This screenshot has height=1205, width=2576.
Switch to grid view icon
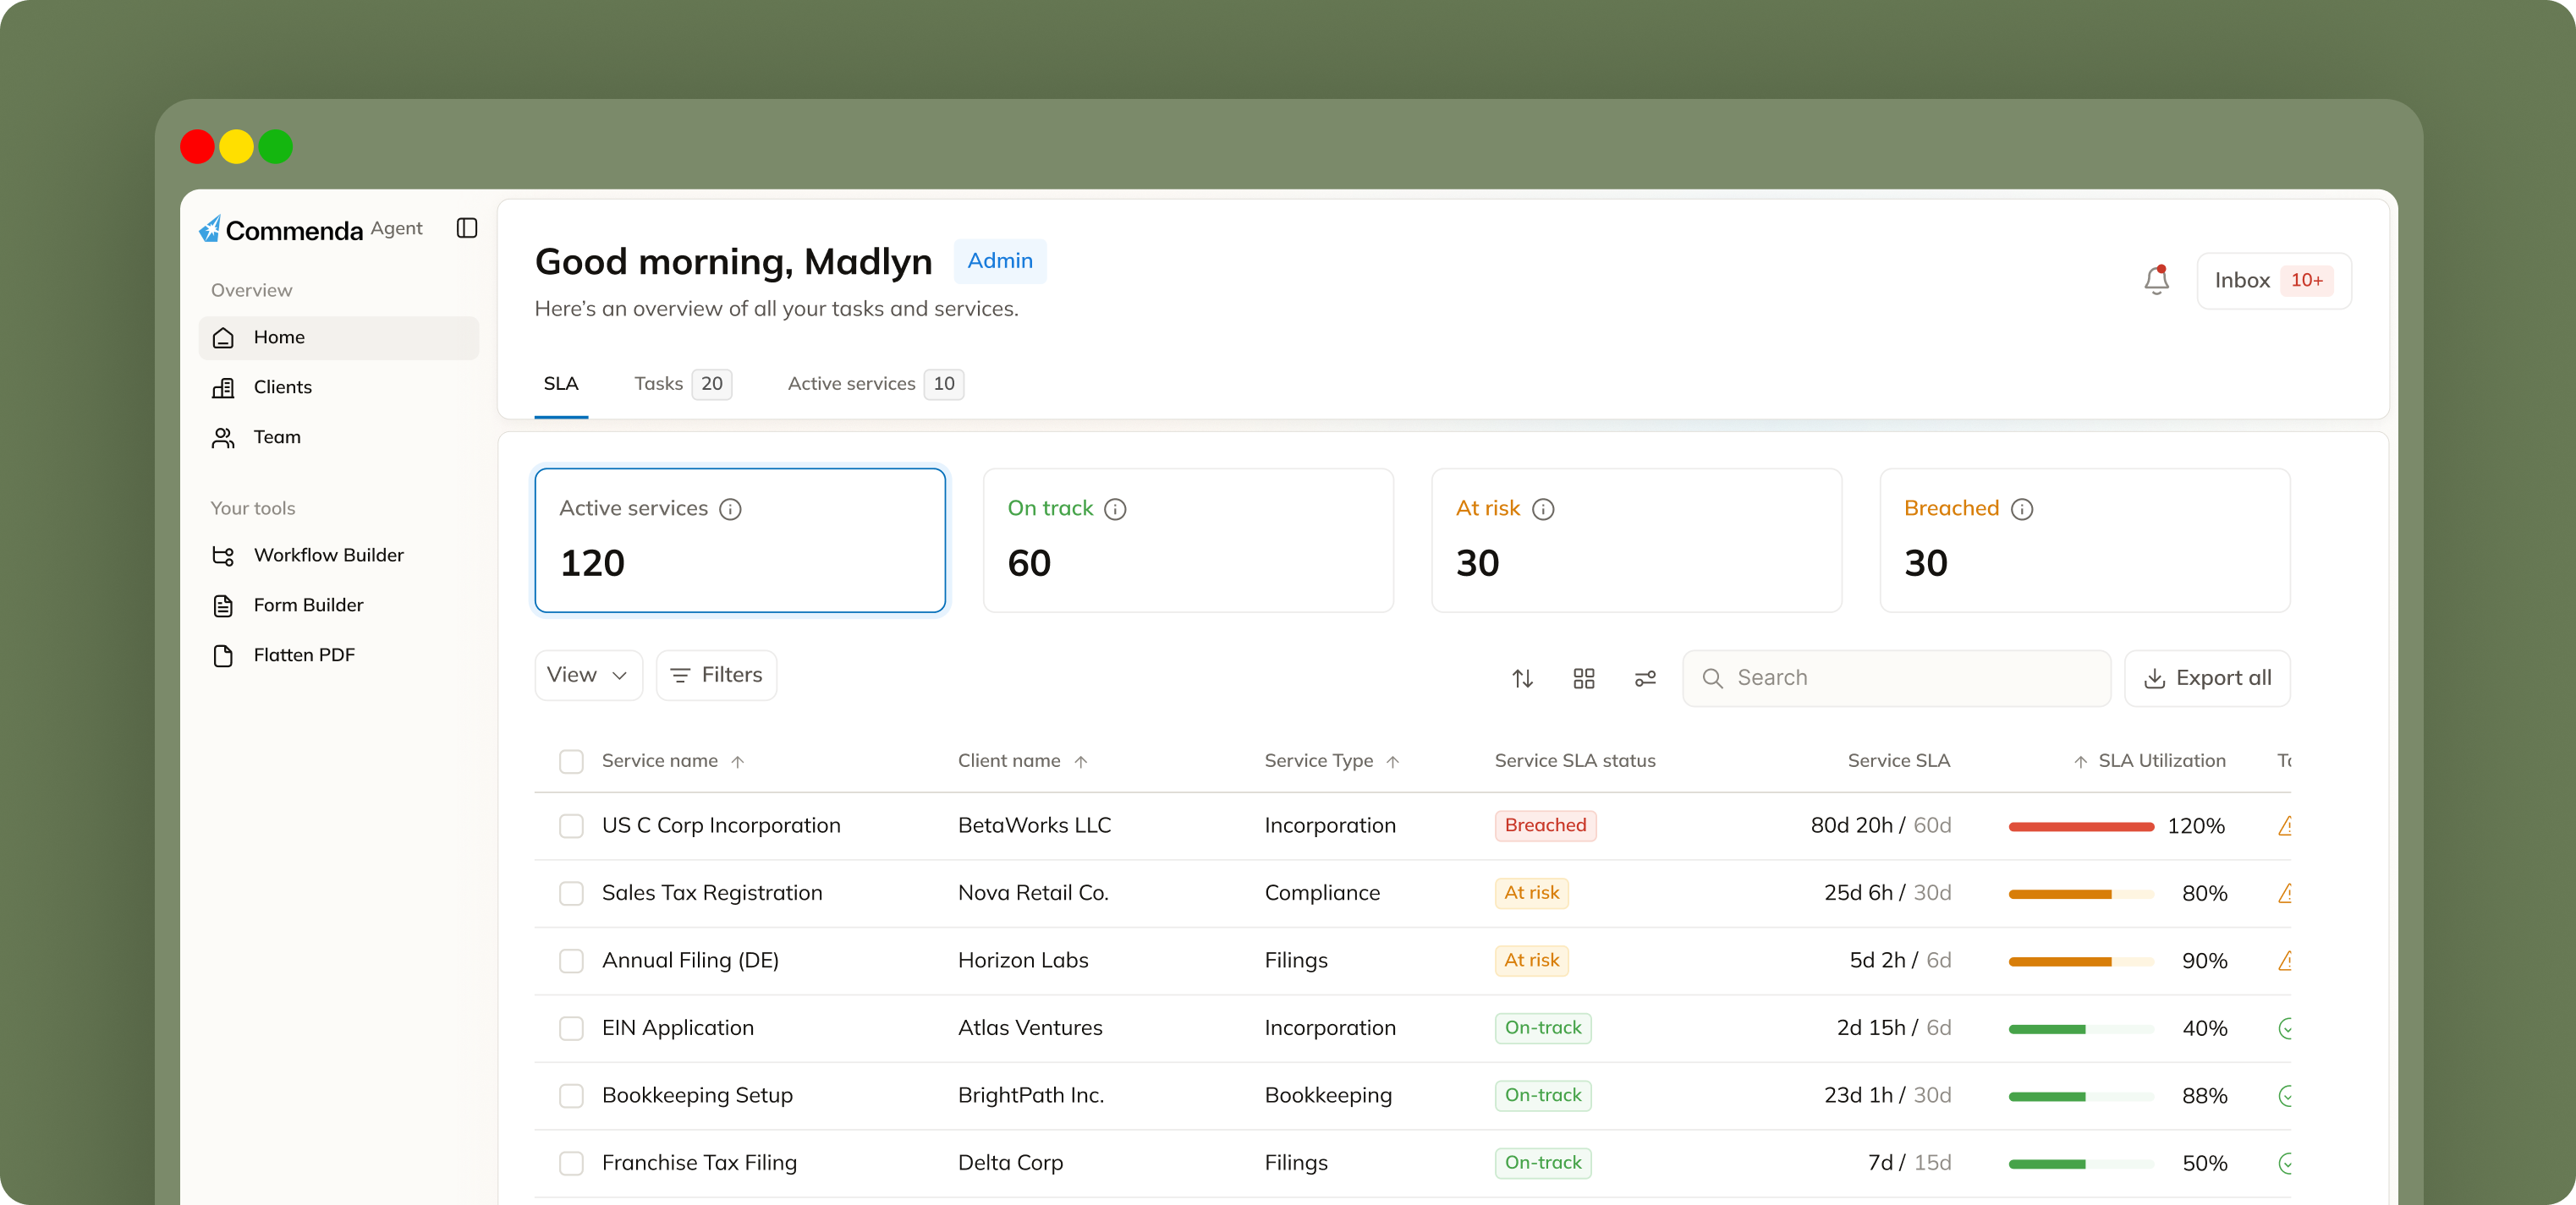click(x=1584, y=678)
